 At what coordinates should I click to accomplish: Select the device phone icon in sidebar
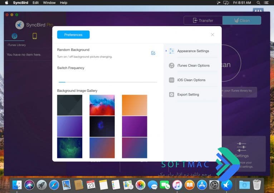(x=35, y=36)
